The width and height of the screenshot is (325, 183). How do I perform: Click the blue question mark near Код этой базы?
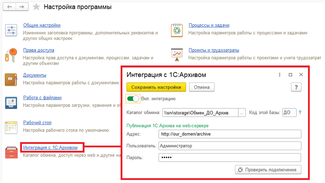300,113
